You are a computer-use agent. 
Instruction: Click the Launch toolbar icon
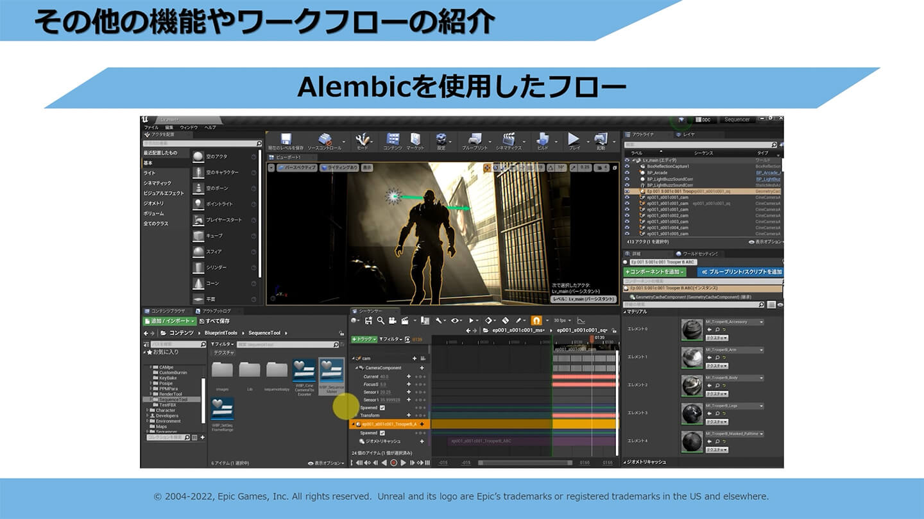[x=601, y=139]
